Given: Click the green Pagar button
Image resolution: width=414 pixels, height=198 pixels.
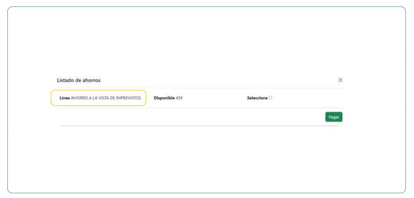Looking at the screenshot, I should coord(334,117).
